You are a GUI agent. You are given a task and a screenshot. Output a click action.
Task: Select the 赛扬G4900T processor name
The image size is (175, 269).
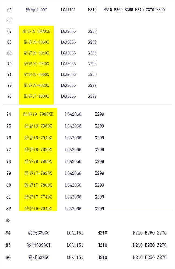click(36, 10)
